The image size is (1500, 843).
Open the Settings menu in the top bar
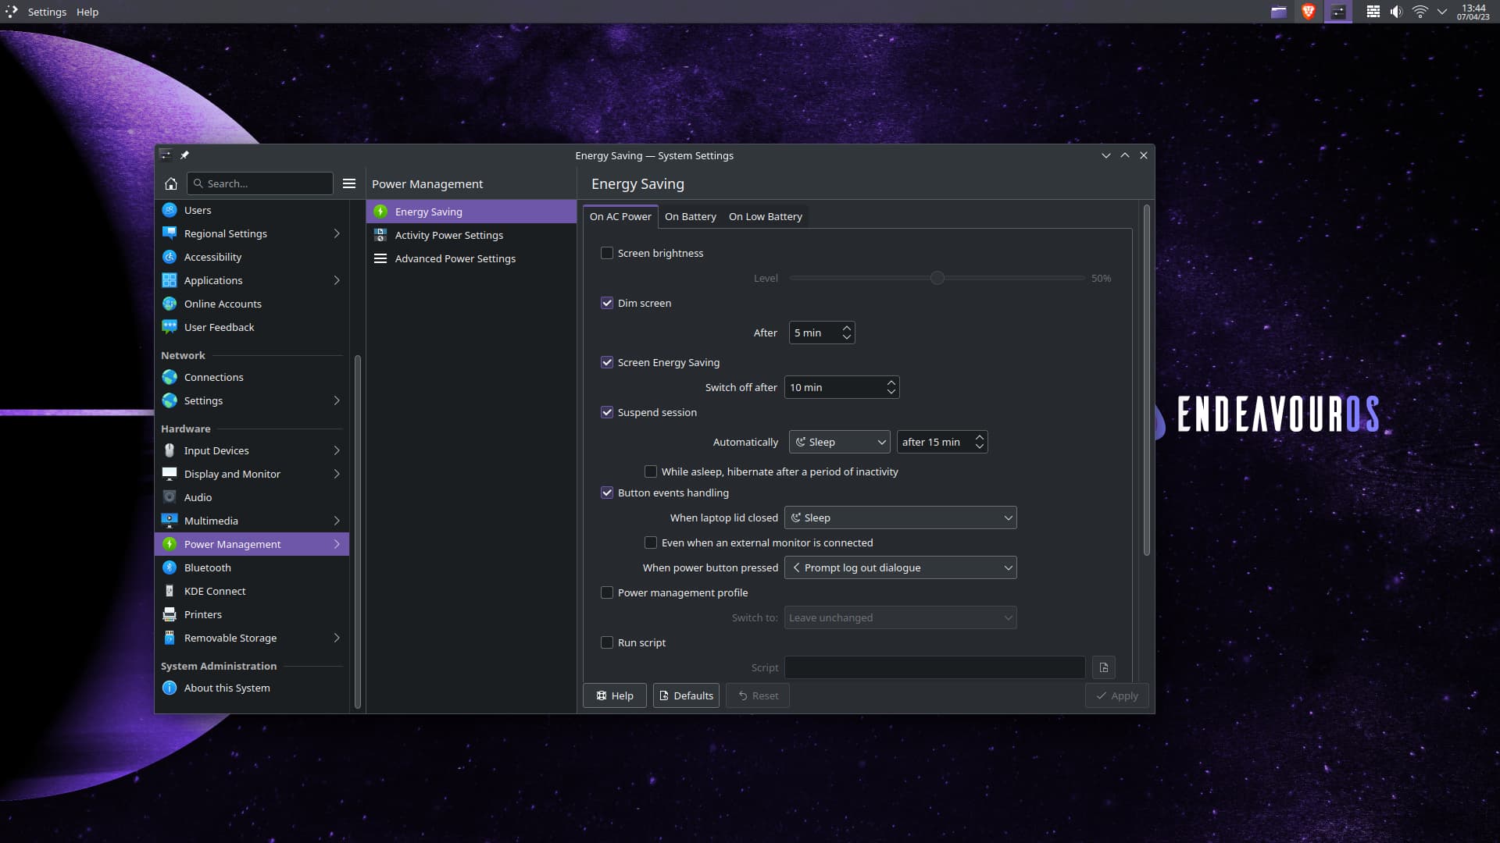[x=47, y=12]
